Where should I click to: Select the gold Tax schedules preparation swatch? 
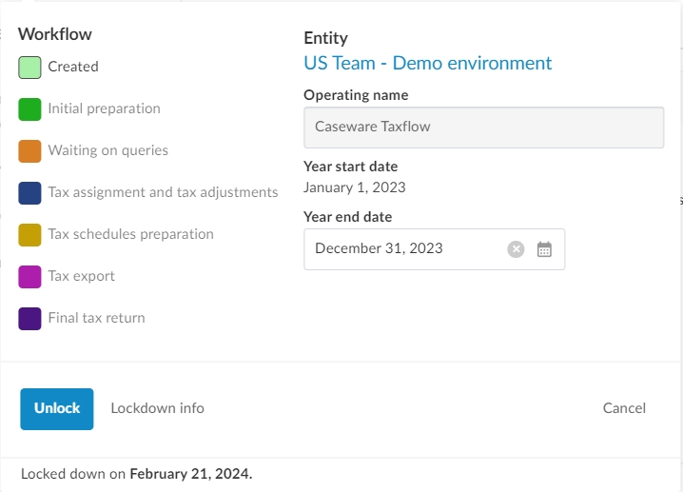pyautogui.click(x=29, y=234)
